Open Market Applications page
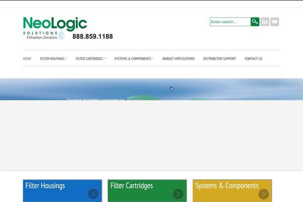Screen dimensions: 303x202 178,59
